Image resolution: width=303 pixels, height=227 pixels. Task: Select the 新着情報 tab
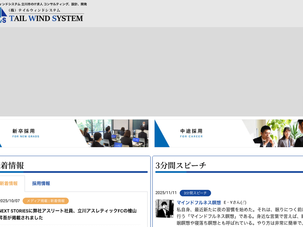[9, 184]
